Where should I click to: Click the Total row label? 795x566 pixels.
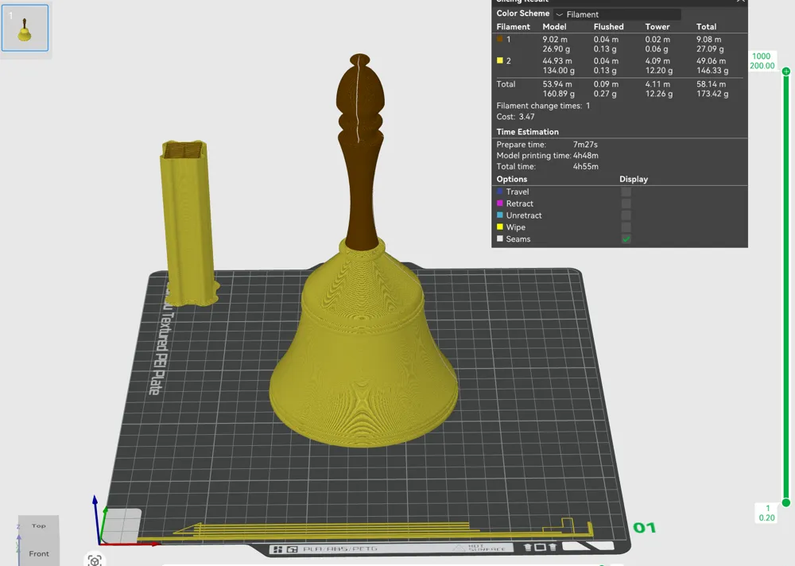pos(506,83)
